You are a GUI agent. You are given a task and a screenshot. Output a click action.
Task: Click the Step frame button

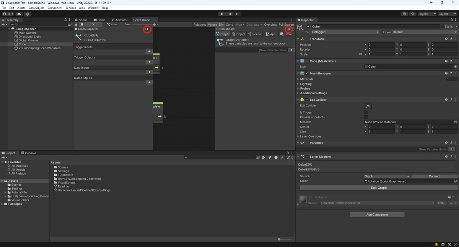click(x=237, y=14)
